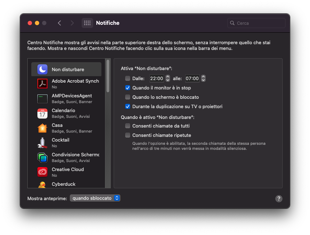This screenshot has height=235, width=310.
Task: Show all preferences with grid icon
Action: pos(87,23)
